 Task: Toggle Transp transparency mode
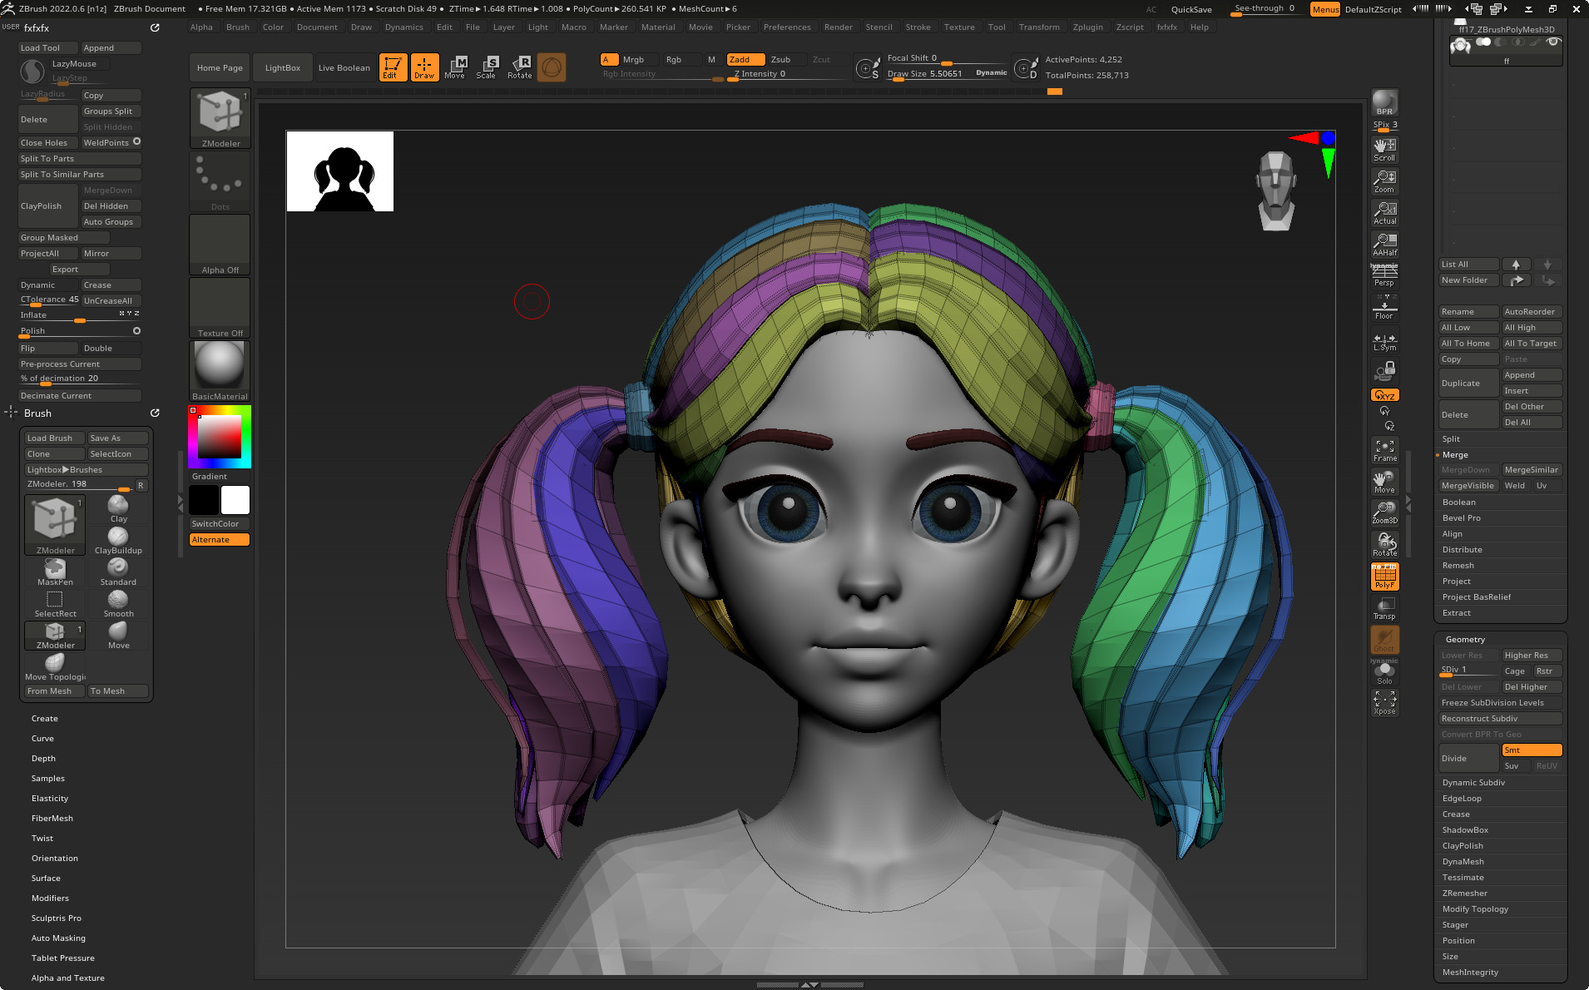(x=1384, y=608)
